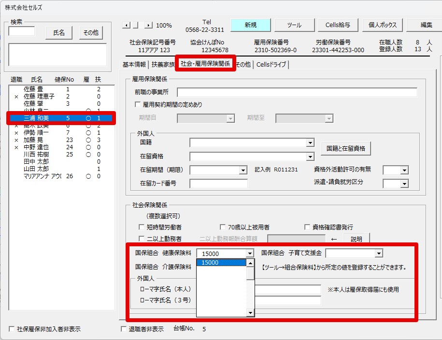Click the dropdown list scroll down arrow

point(250,312)
